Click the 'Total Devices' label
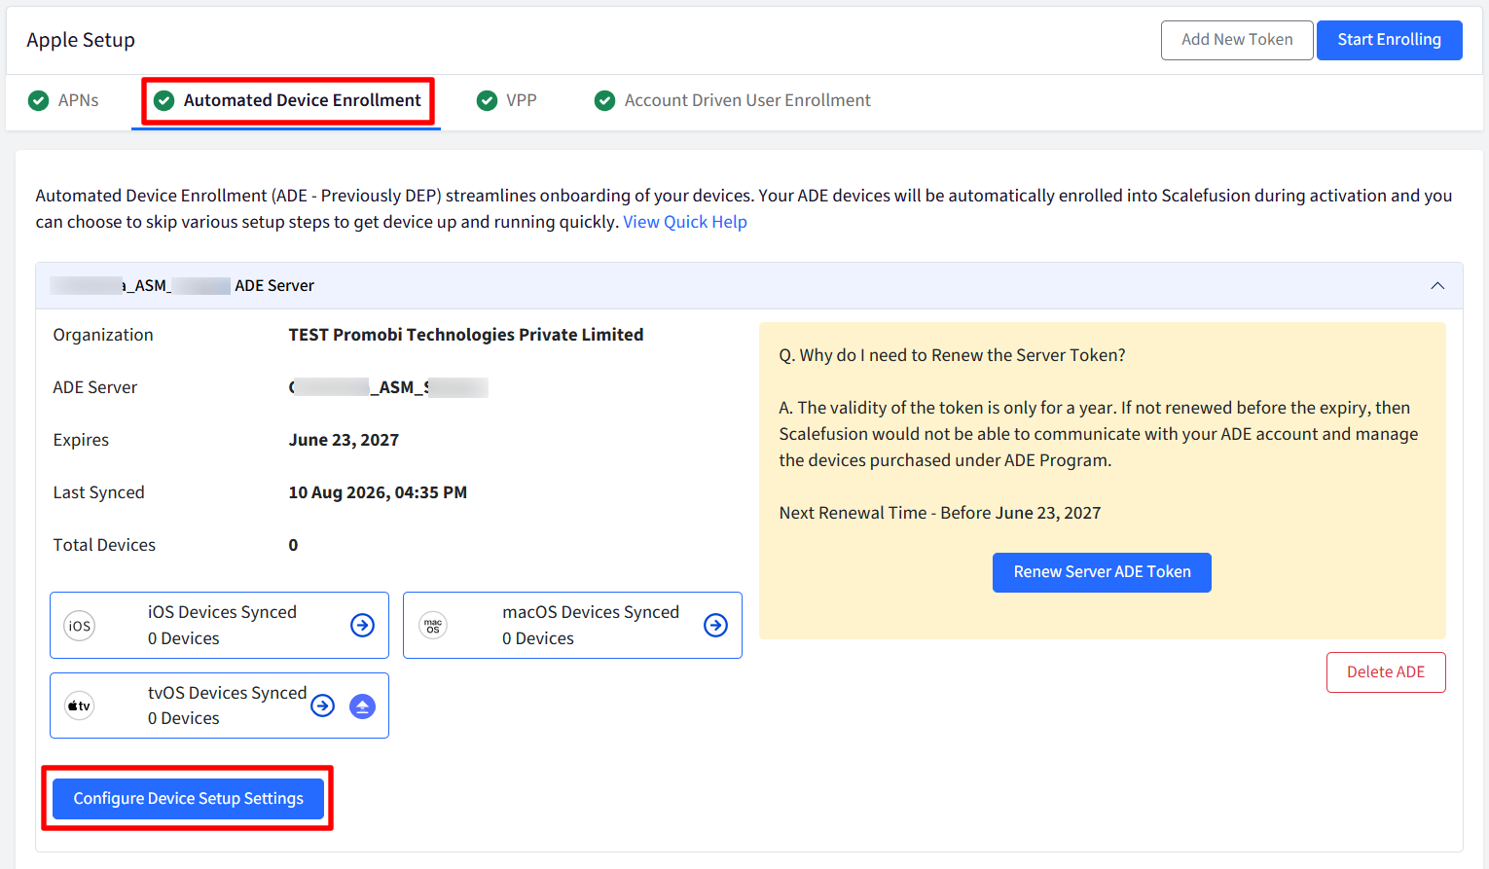 click(104, 545)
